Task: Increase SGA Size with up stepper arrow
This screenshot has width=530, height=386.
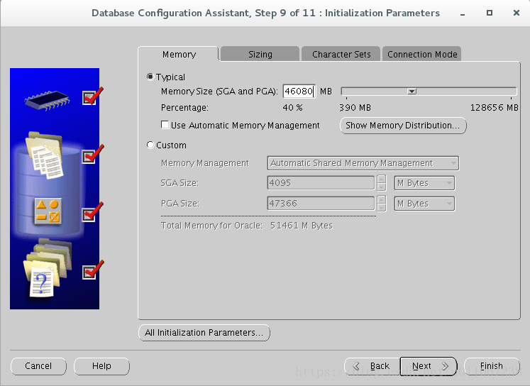Action: [382, 179]
